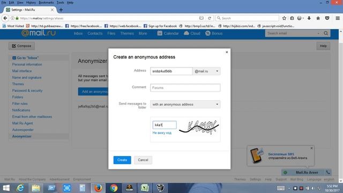Open Bonus in the mail.ru header
Screen dimensions: 343x193
214,33
